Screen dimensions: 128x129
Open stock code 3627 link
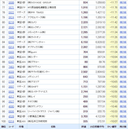pos(11,102)
